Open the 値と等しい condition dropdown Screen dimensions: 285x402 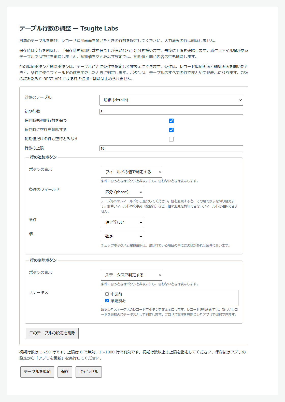pyautogui.click(x=122, y=222)
